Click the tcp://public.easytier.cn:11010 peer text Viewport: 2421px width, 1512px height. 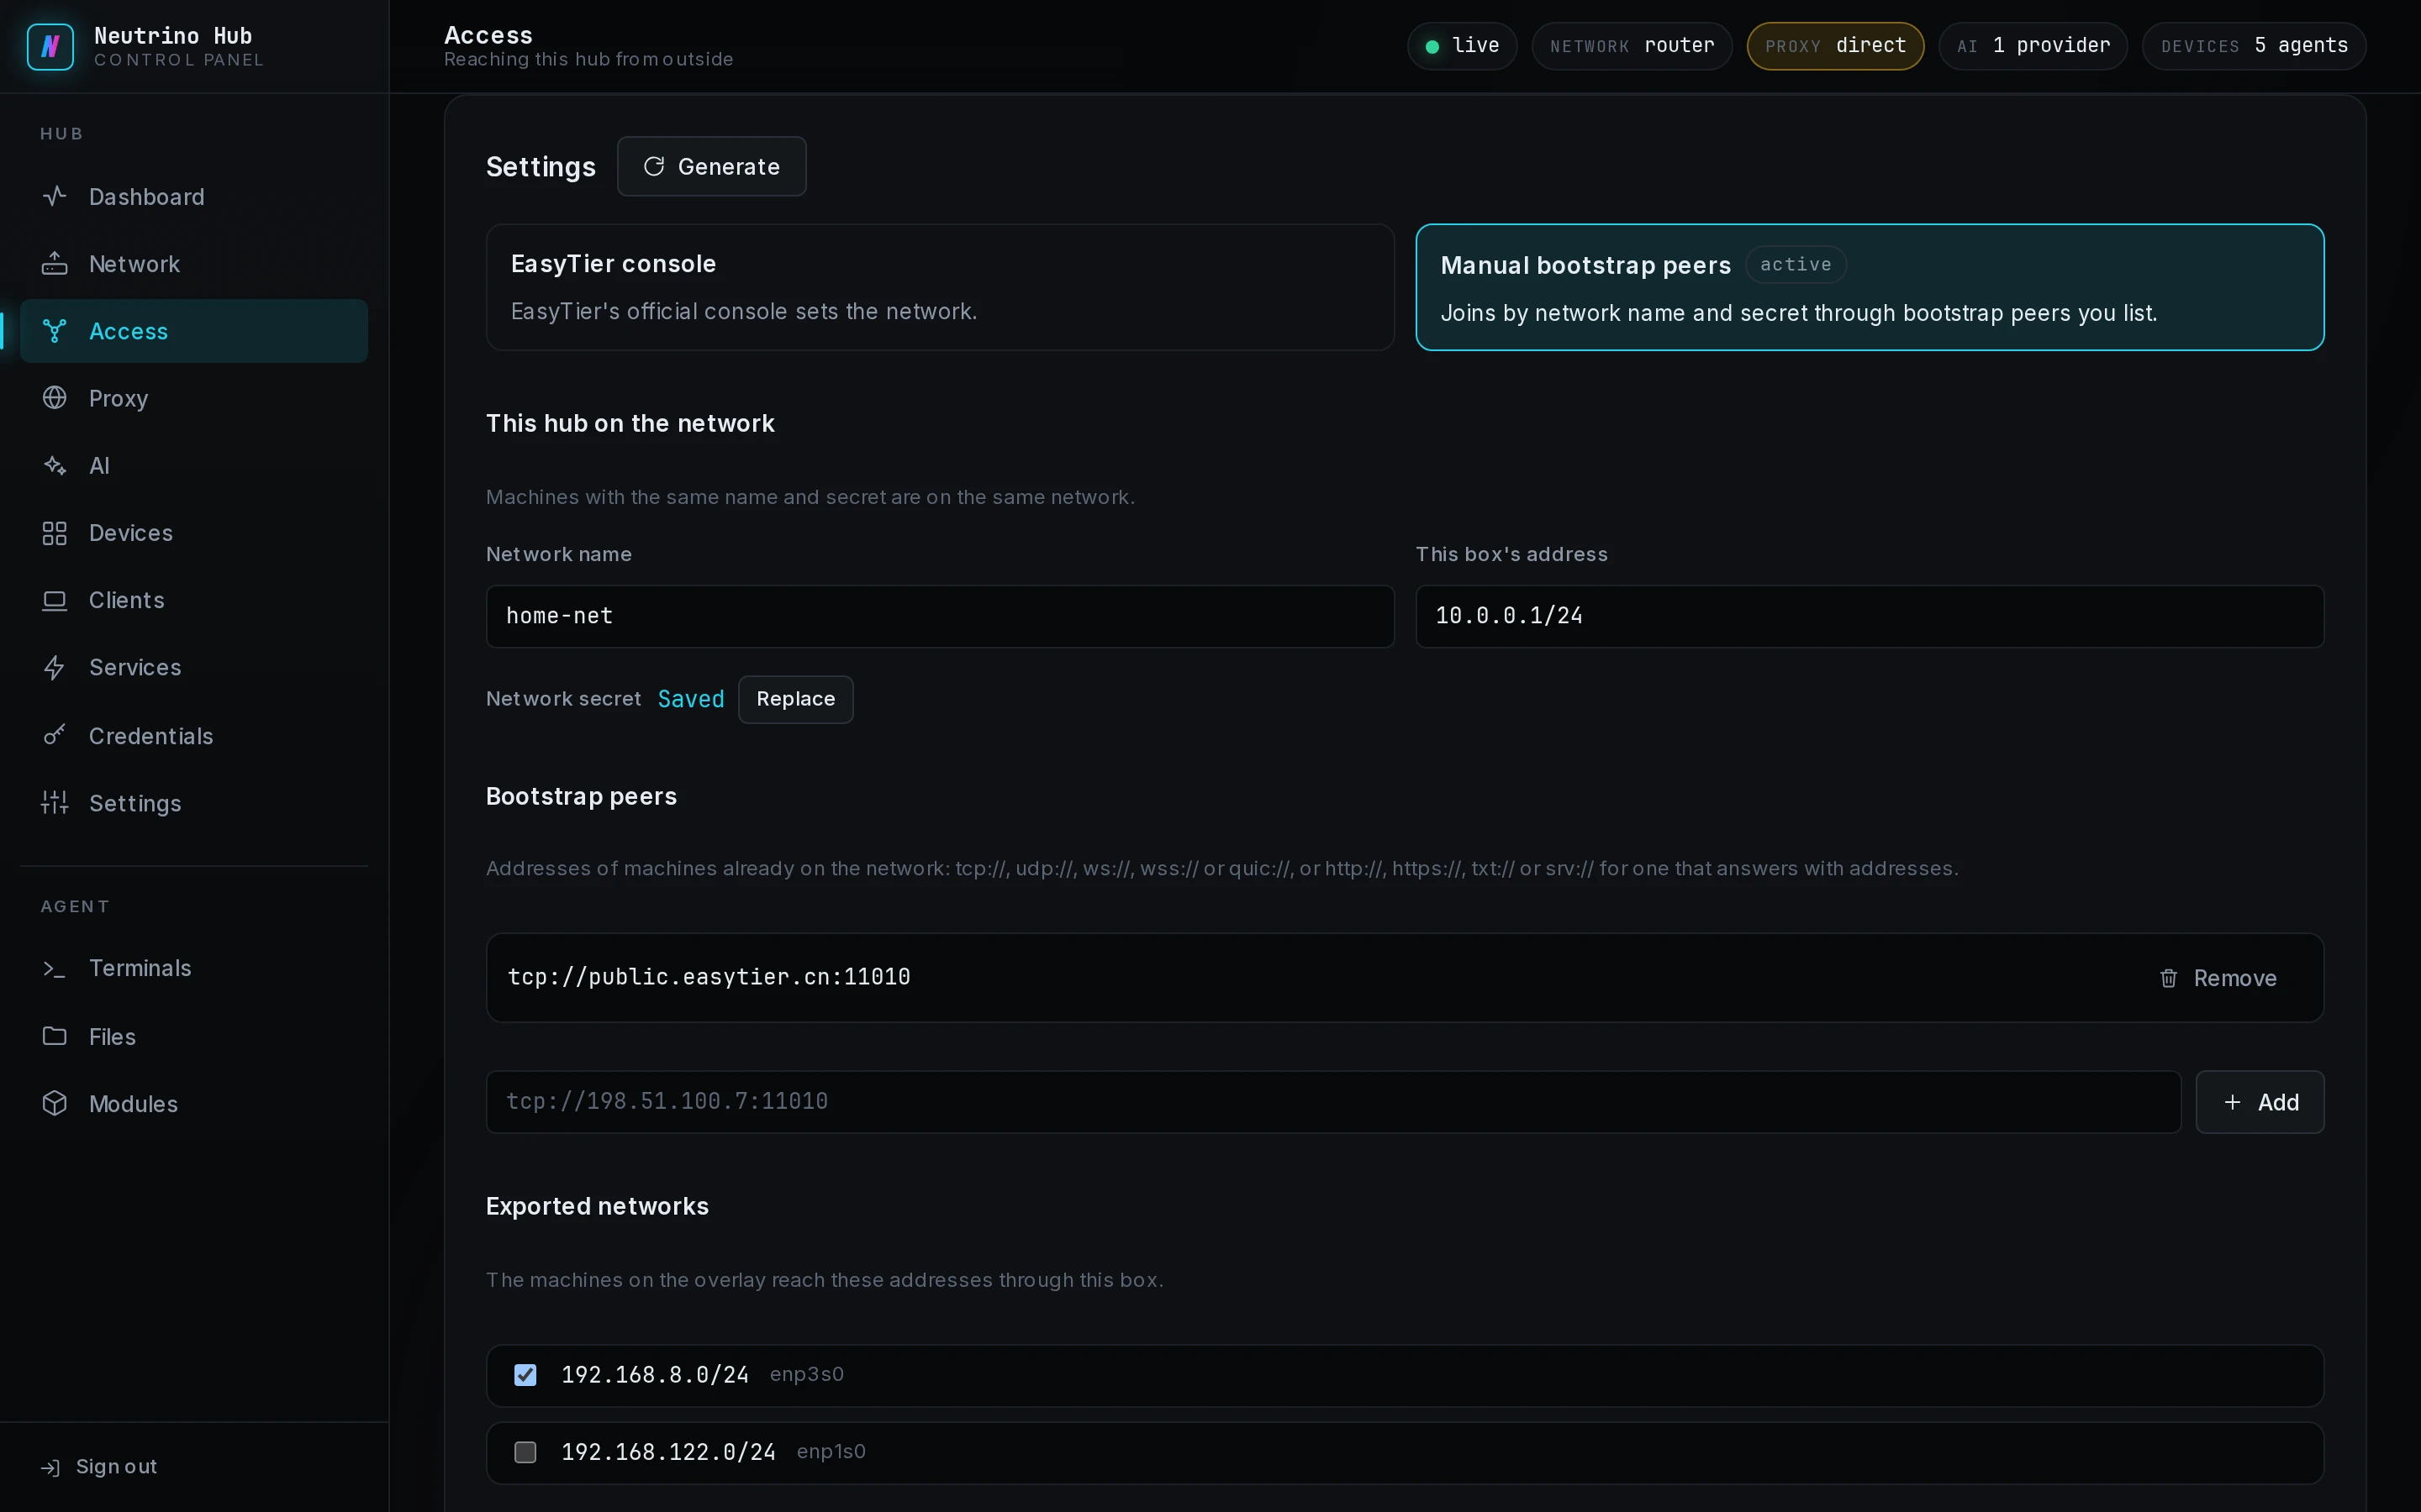709,977
